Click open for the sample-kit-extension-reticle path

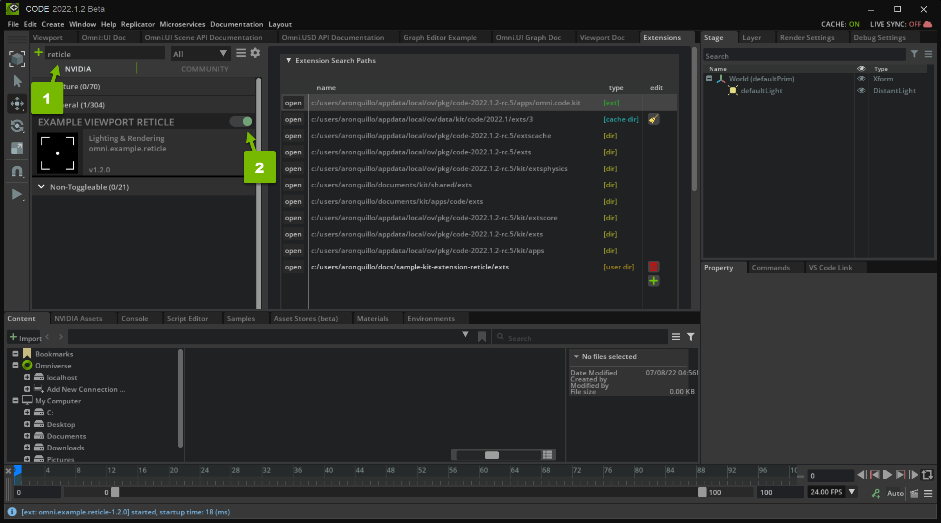click(x=293, y=267)
